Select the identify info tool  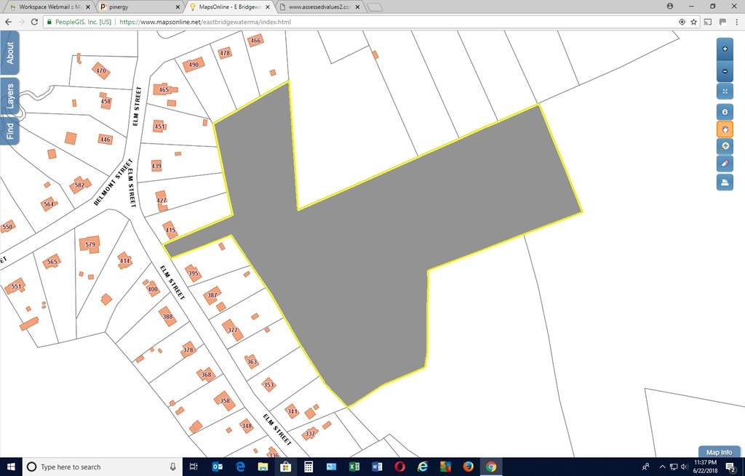point(725,112)
